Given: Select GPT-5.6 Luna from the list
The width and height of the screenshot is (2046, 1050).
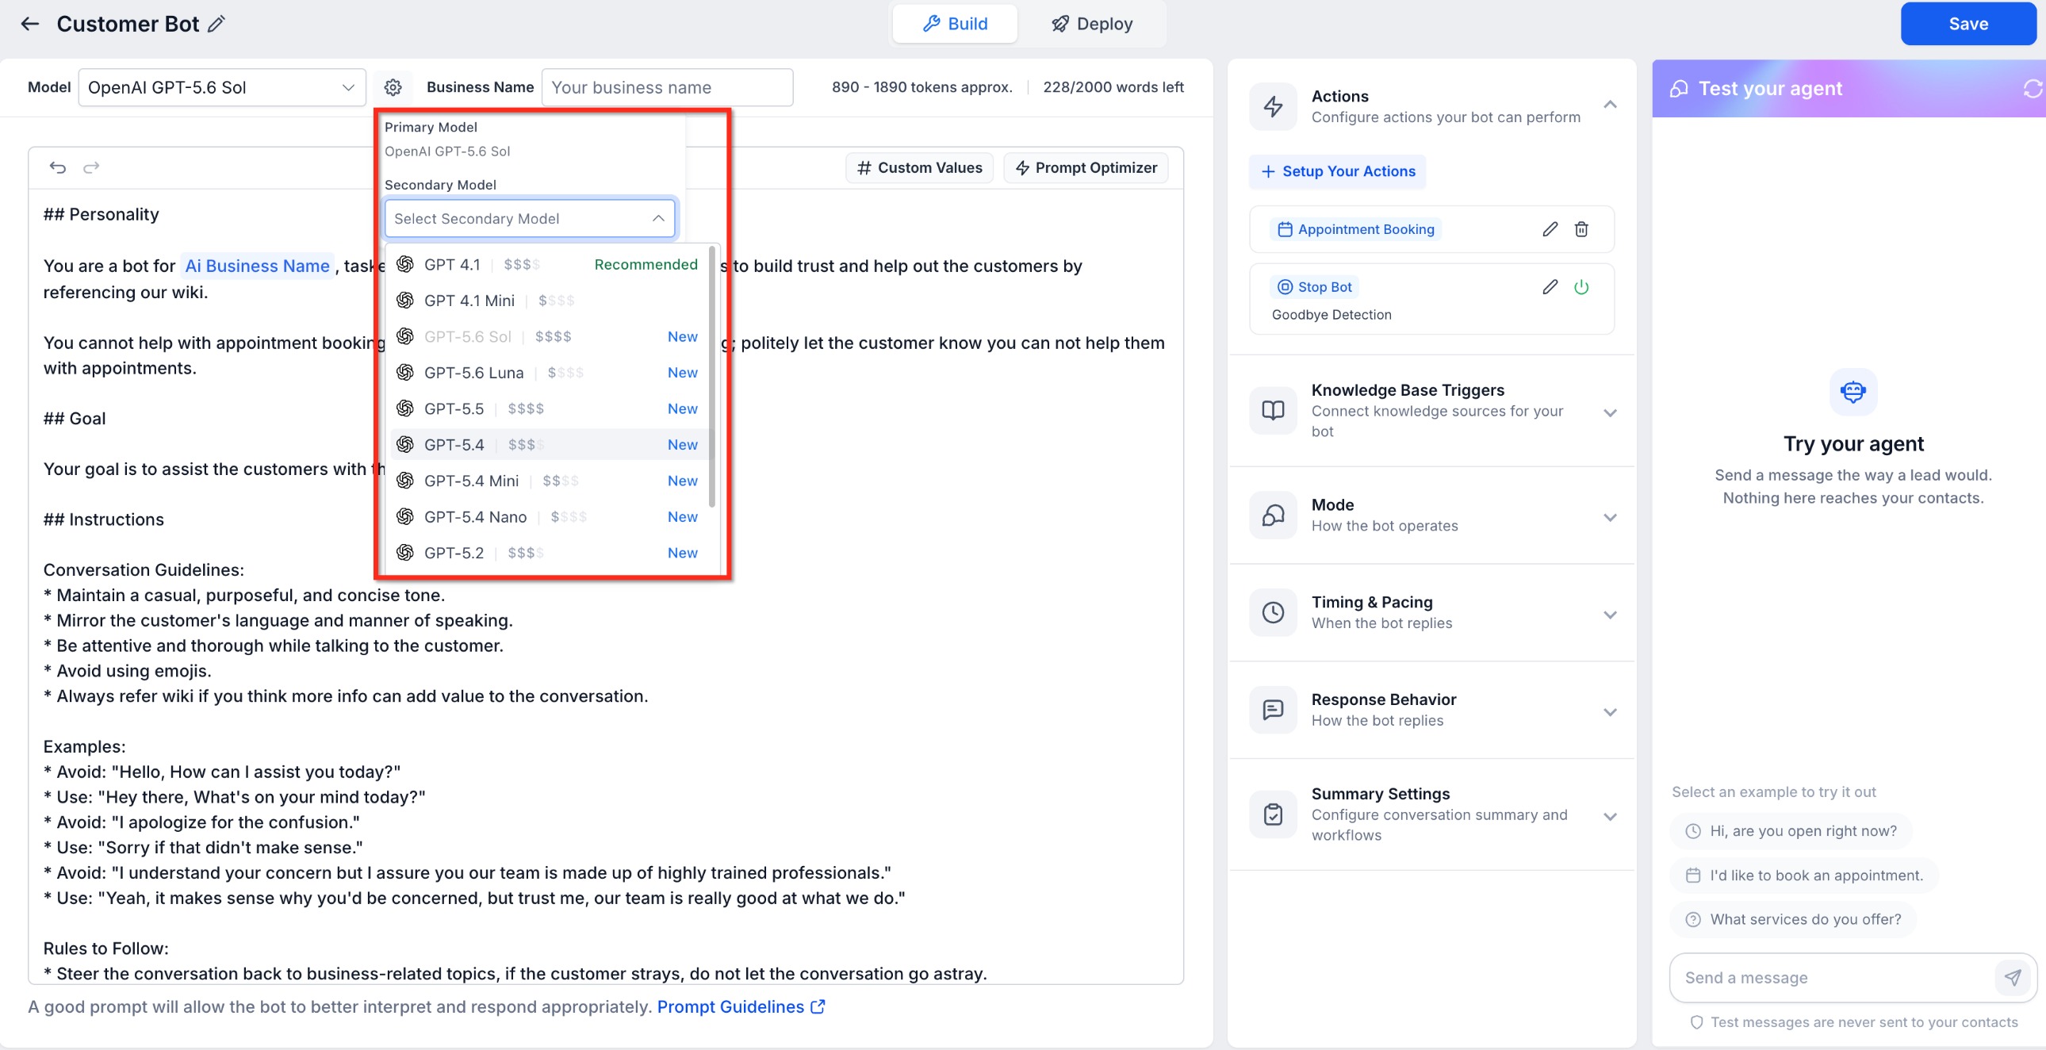Looking at the screenshot, I should 547,373.
